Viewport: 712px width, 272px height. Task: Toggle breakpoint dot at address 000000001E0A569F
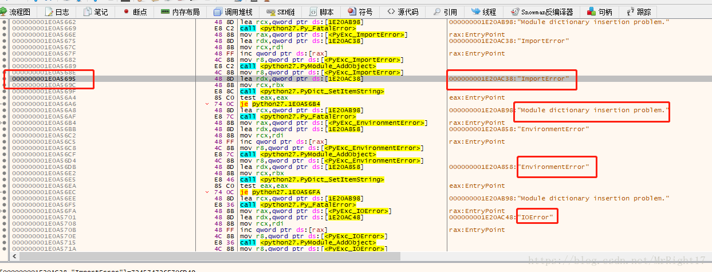(x=5, y=91)
